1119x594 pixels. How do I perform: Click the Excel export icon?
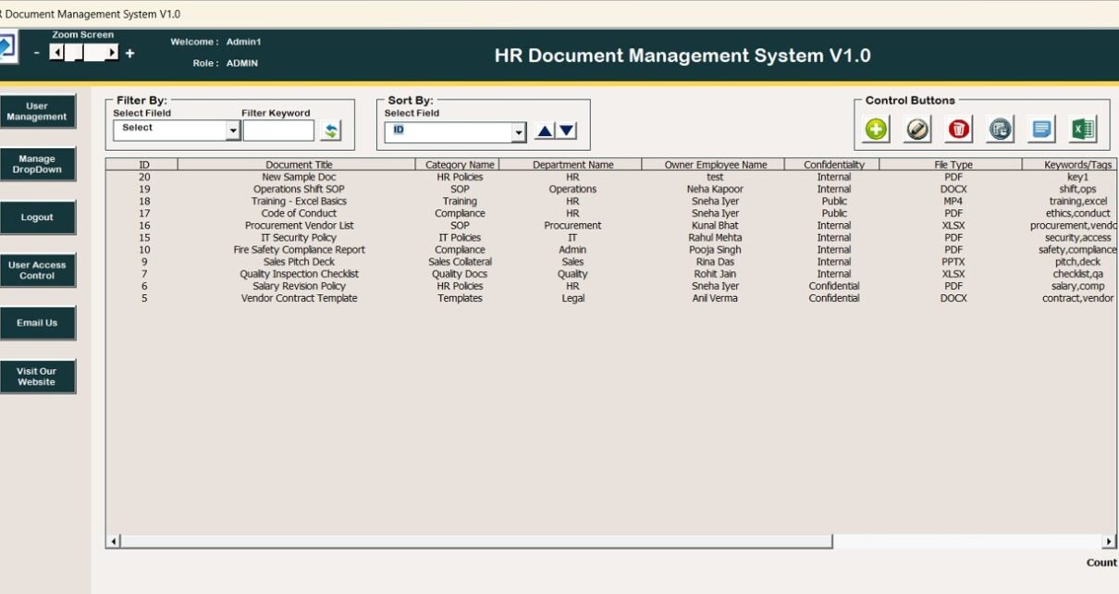(1083, 130)
